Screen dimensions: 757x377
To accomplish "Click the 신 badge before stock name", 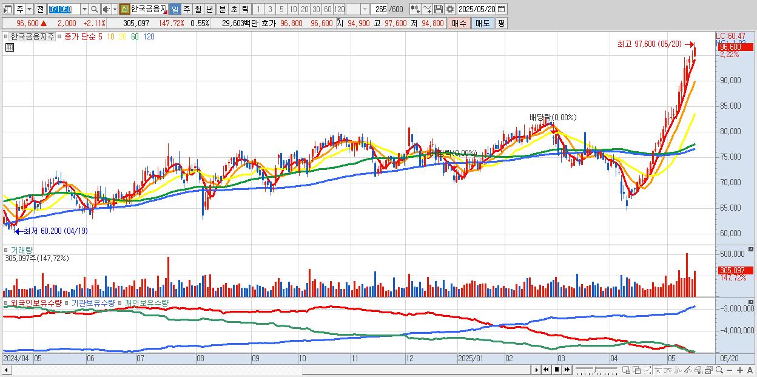I will click(x=124, y=9).
